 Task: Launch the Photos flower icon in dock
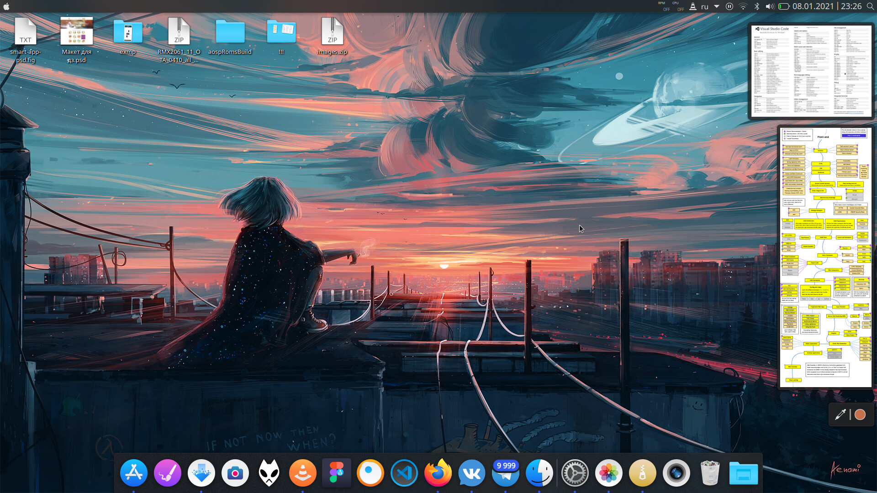pyautogui.click(x=608, y=472)
